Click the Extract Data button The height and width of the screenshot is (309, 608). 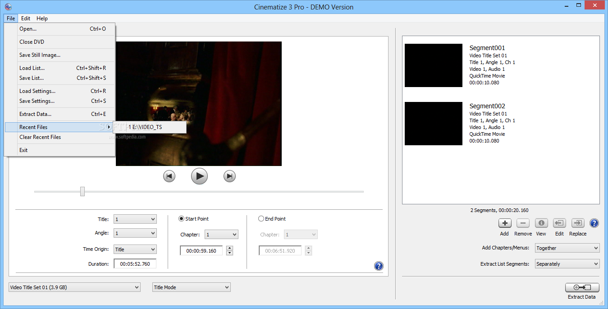(582, 287)
